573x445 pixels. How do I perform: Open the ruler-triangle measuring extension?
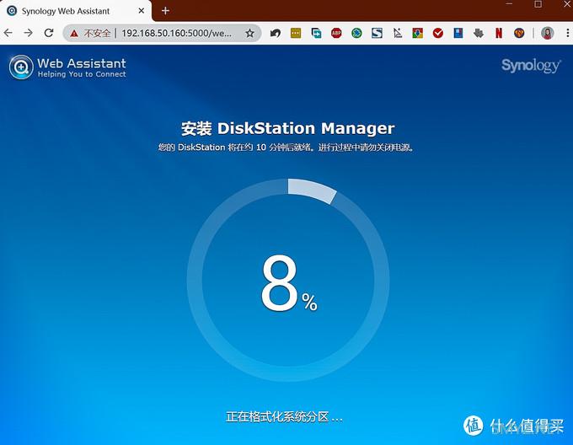(x=397, y=33)
